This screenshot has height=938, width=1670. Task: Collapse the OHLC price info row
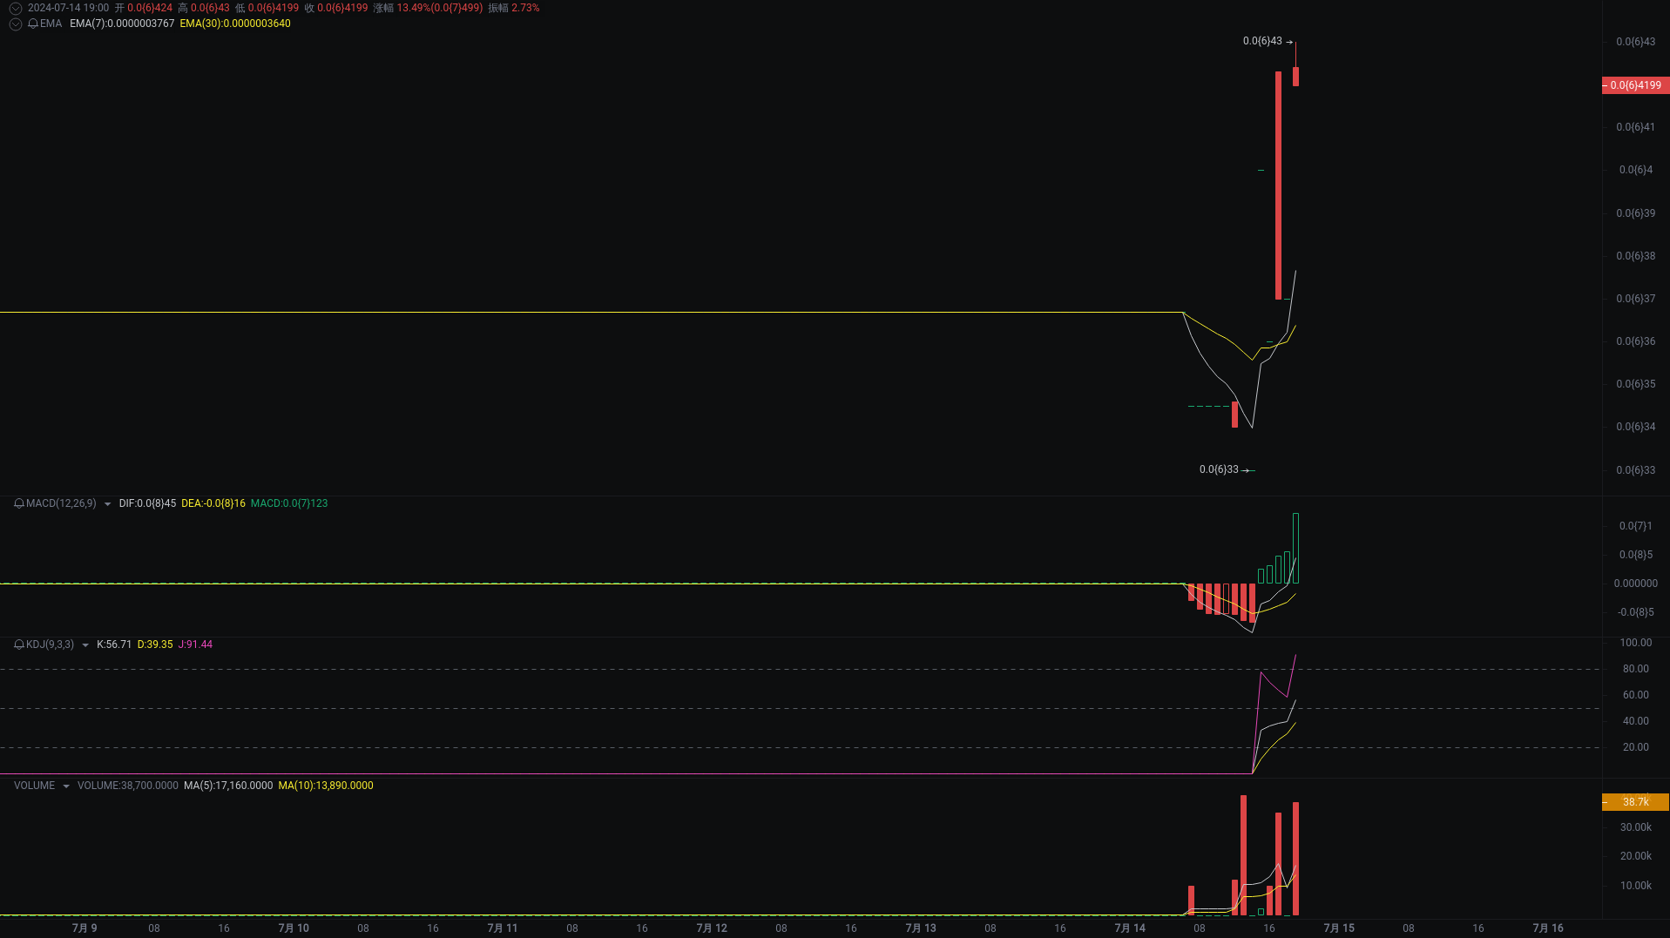[x=14, y=8]
